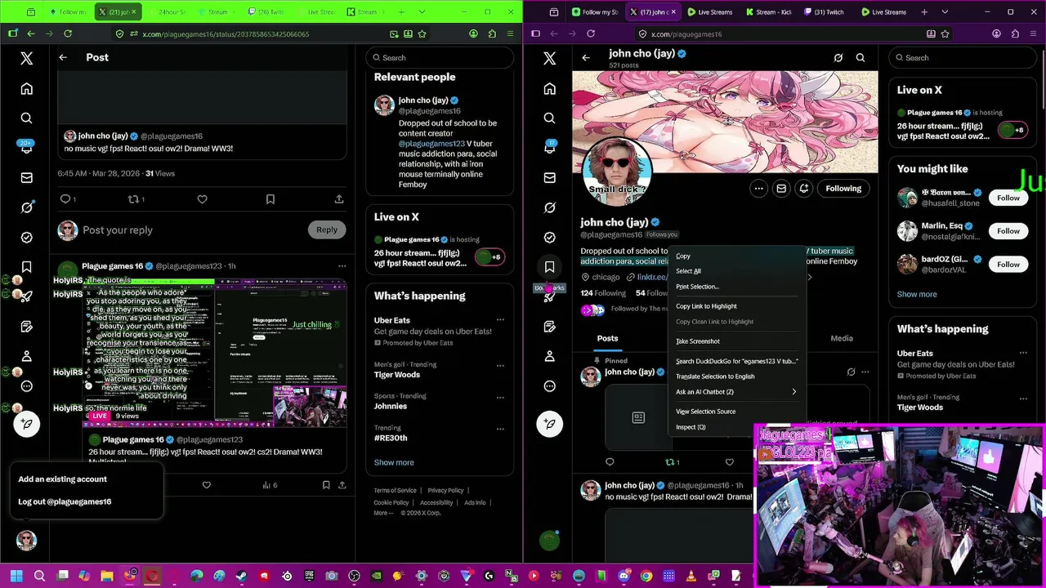1046x588 pixels.
Task: Open Messages envelope icon in left window sidebar
Action: (x=27, y=178)
